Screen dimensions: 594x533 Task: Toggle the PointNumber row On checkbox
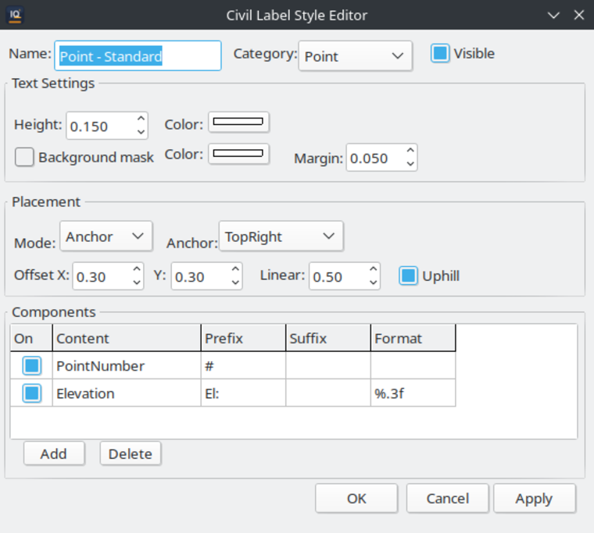(x=32, y=366)
